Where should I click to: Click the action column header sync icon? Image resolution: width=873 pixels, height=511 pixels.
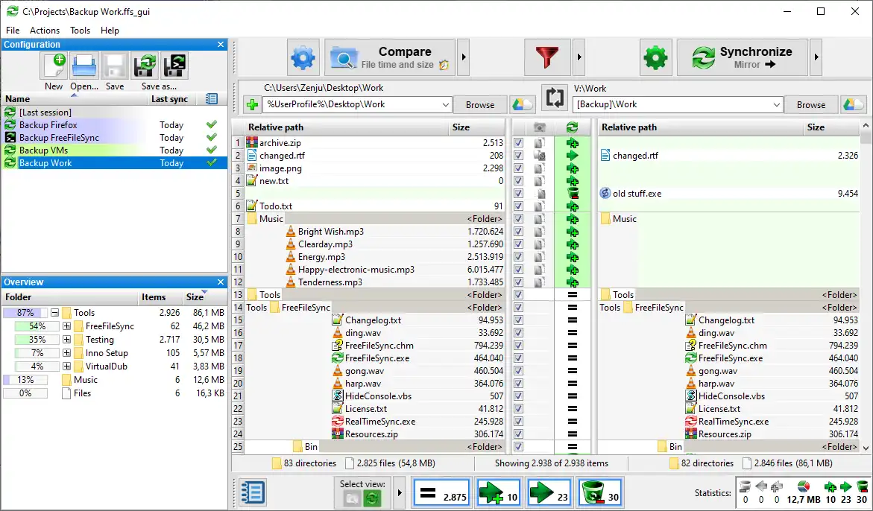573,127
